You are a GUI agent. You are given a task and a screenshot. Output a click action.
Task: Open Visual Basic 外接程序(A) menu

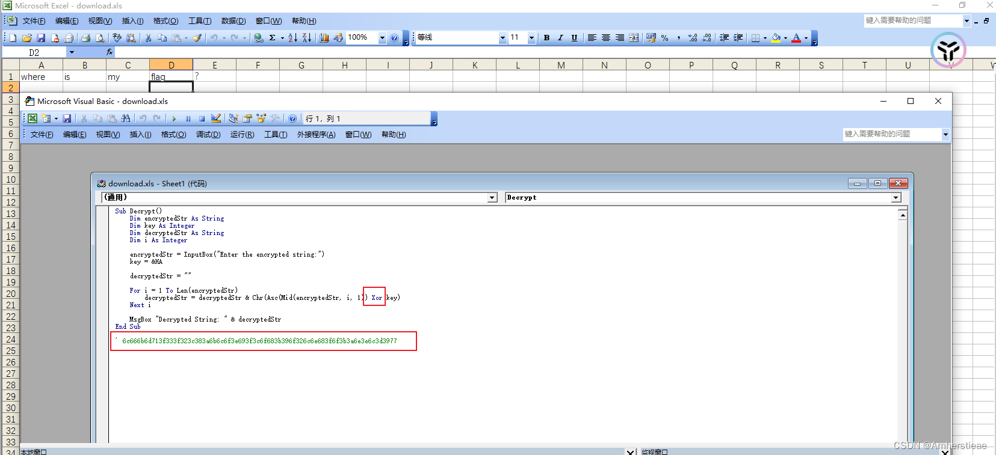click(317, 135)
